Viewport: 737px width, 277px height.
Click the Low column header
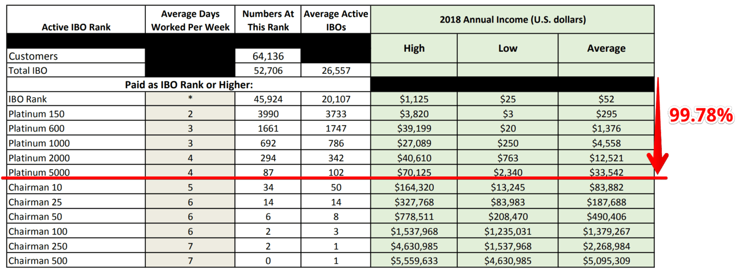click(508, 48)
